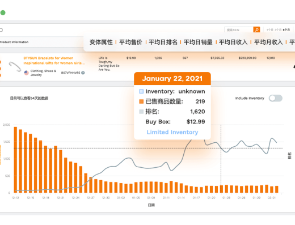
Task: Select the 3个月 time range
Action: pos(278,30)
